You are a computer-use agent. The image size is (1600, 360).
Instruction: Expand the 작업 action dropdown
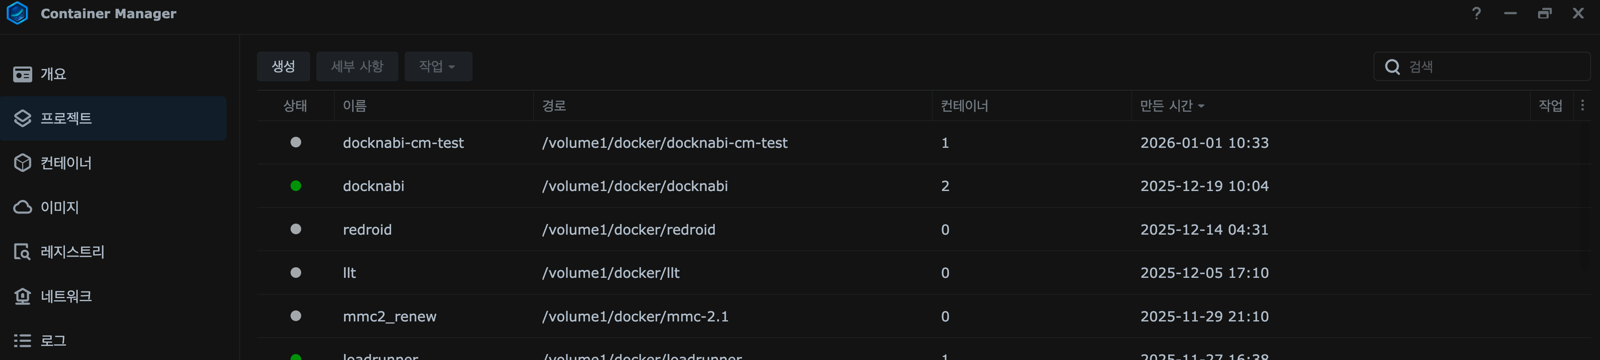pyautogui.click(x=438, y=66)
